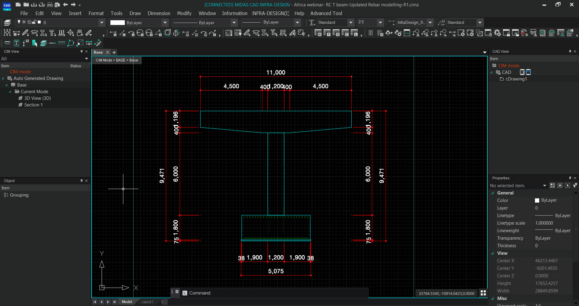Open the INFRA-DESIGN(I) menu

click(271, 13)
